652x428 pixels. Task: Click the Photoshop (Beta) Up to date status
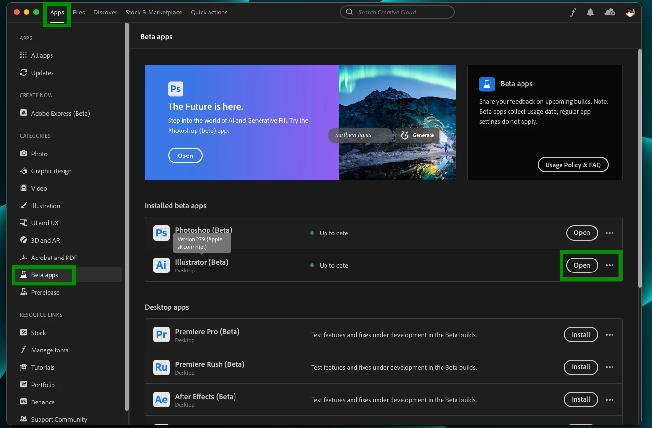tap(329, 233)
